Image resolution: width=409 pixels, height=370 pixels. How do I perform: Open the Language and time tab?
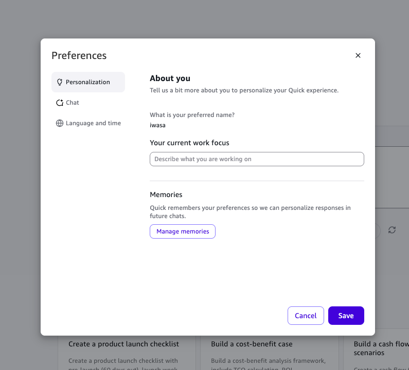(93, 123)
